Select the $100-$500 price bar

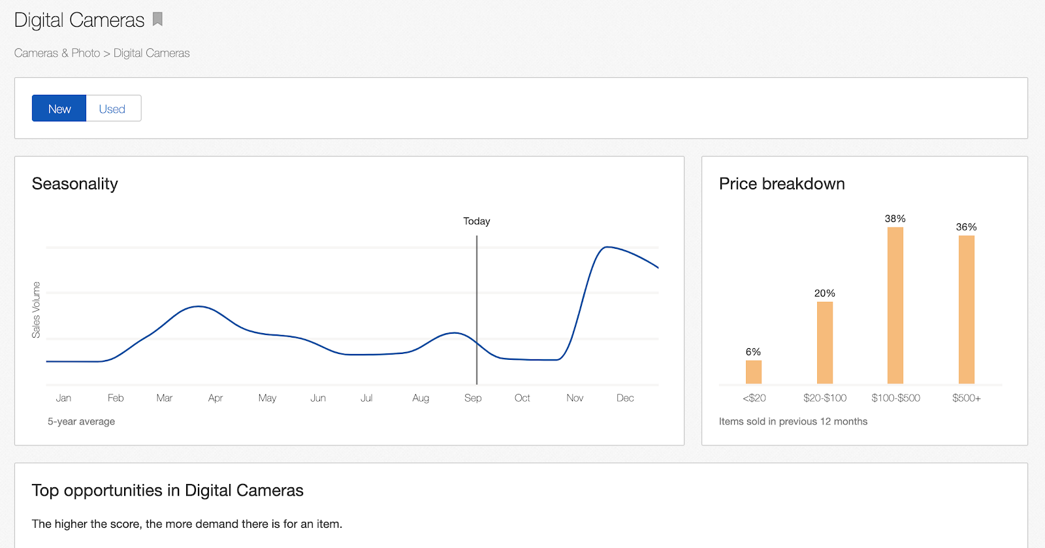point(895,305)
